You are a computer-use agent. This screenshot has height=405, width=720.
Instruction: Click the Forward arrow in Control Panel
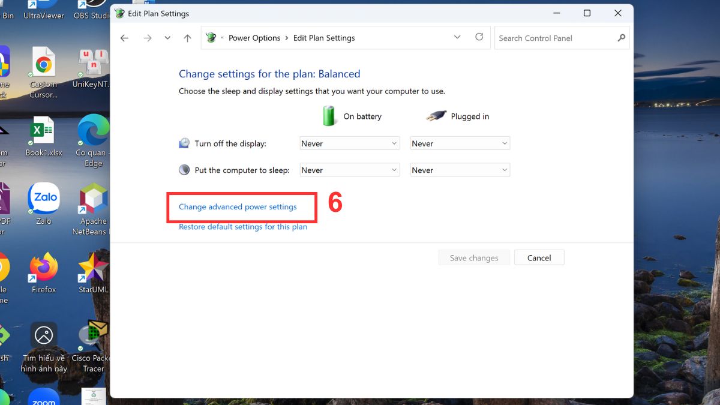(x=148, y=38)
